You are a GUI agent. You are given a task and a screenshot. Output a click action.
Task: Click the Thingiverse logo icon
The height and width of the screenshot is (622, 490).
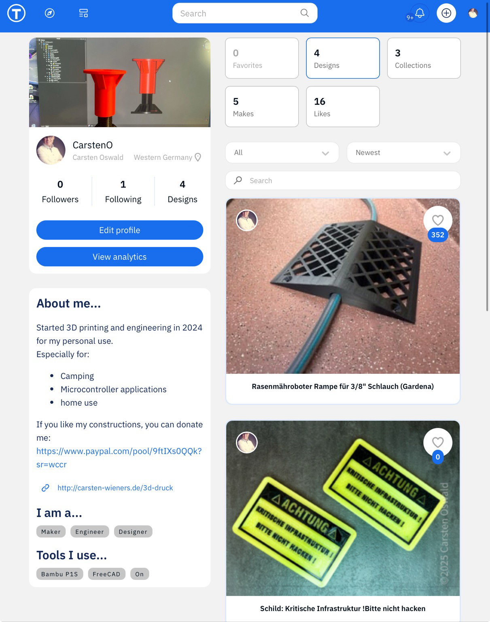click(x=16, y=13)
